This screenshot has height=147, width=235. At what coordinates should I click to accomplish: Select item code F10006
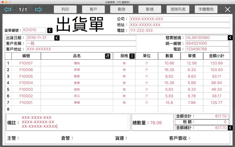coord(26,70)
